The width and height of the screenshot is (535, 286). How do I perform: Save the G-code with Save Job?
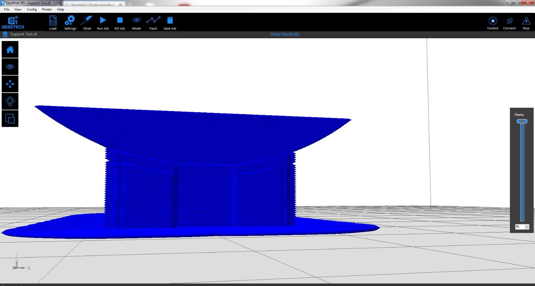coord(170,22)
